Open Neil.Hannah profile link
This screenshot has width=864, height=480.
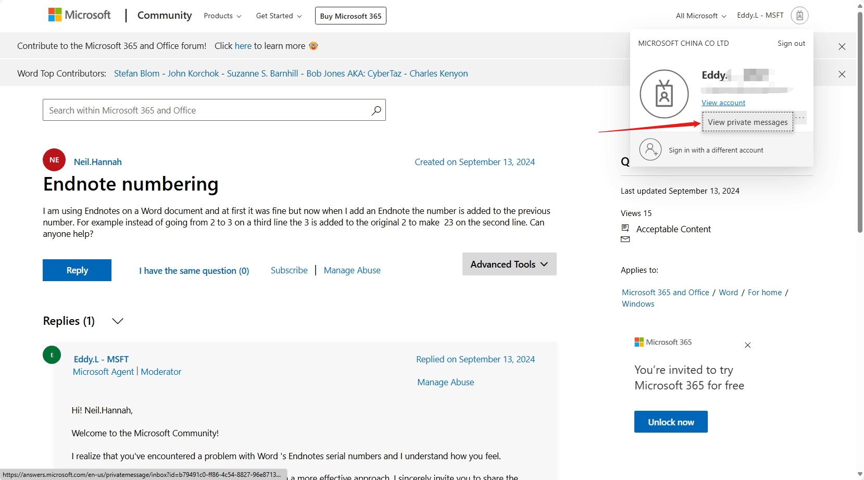tap(98, 162)
